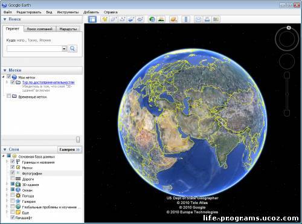Image resolution: width=302 pixels, height=224 pixels.
Task: Switch planets using the orange planet icon
Action: click(173, 19)
